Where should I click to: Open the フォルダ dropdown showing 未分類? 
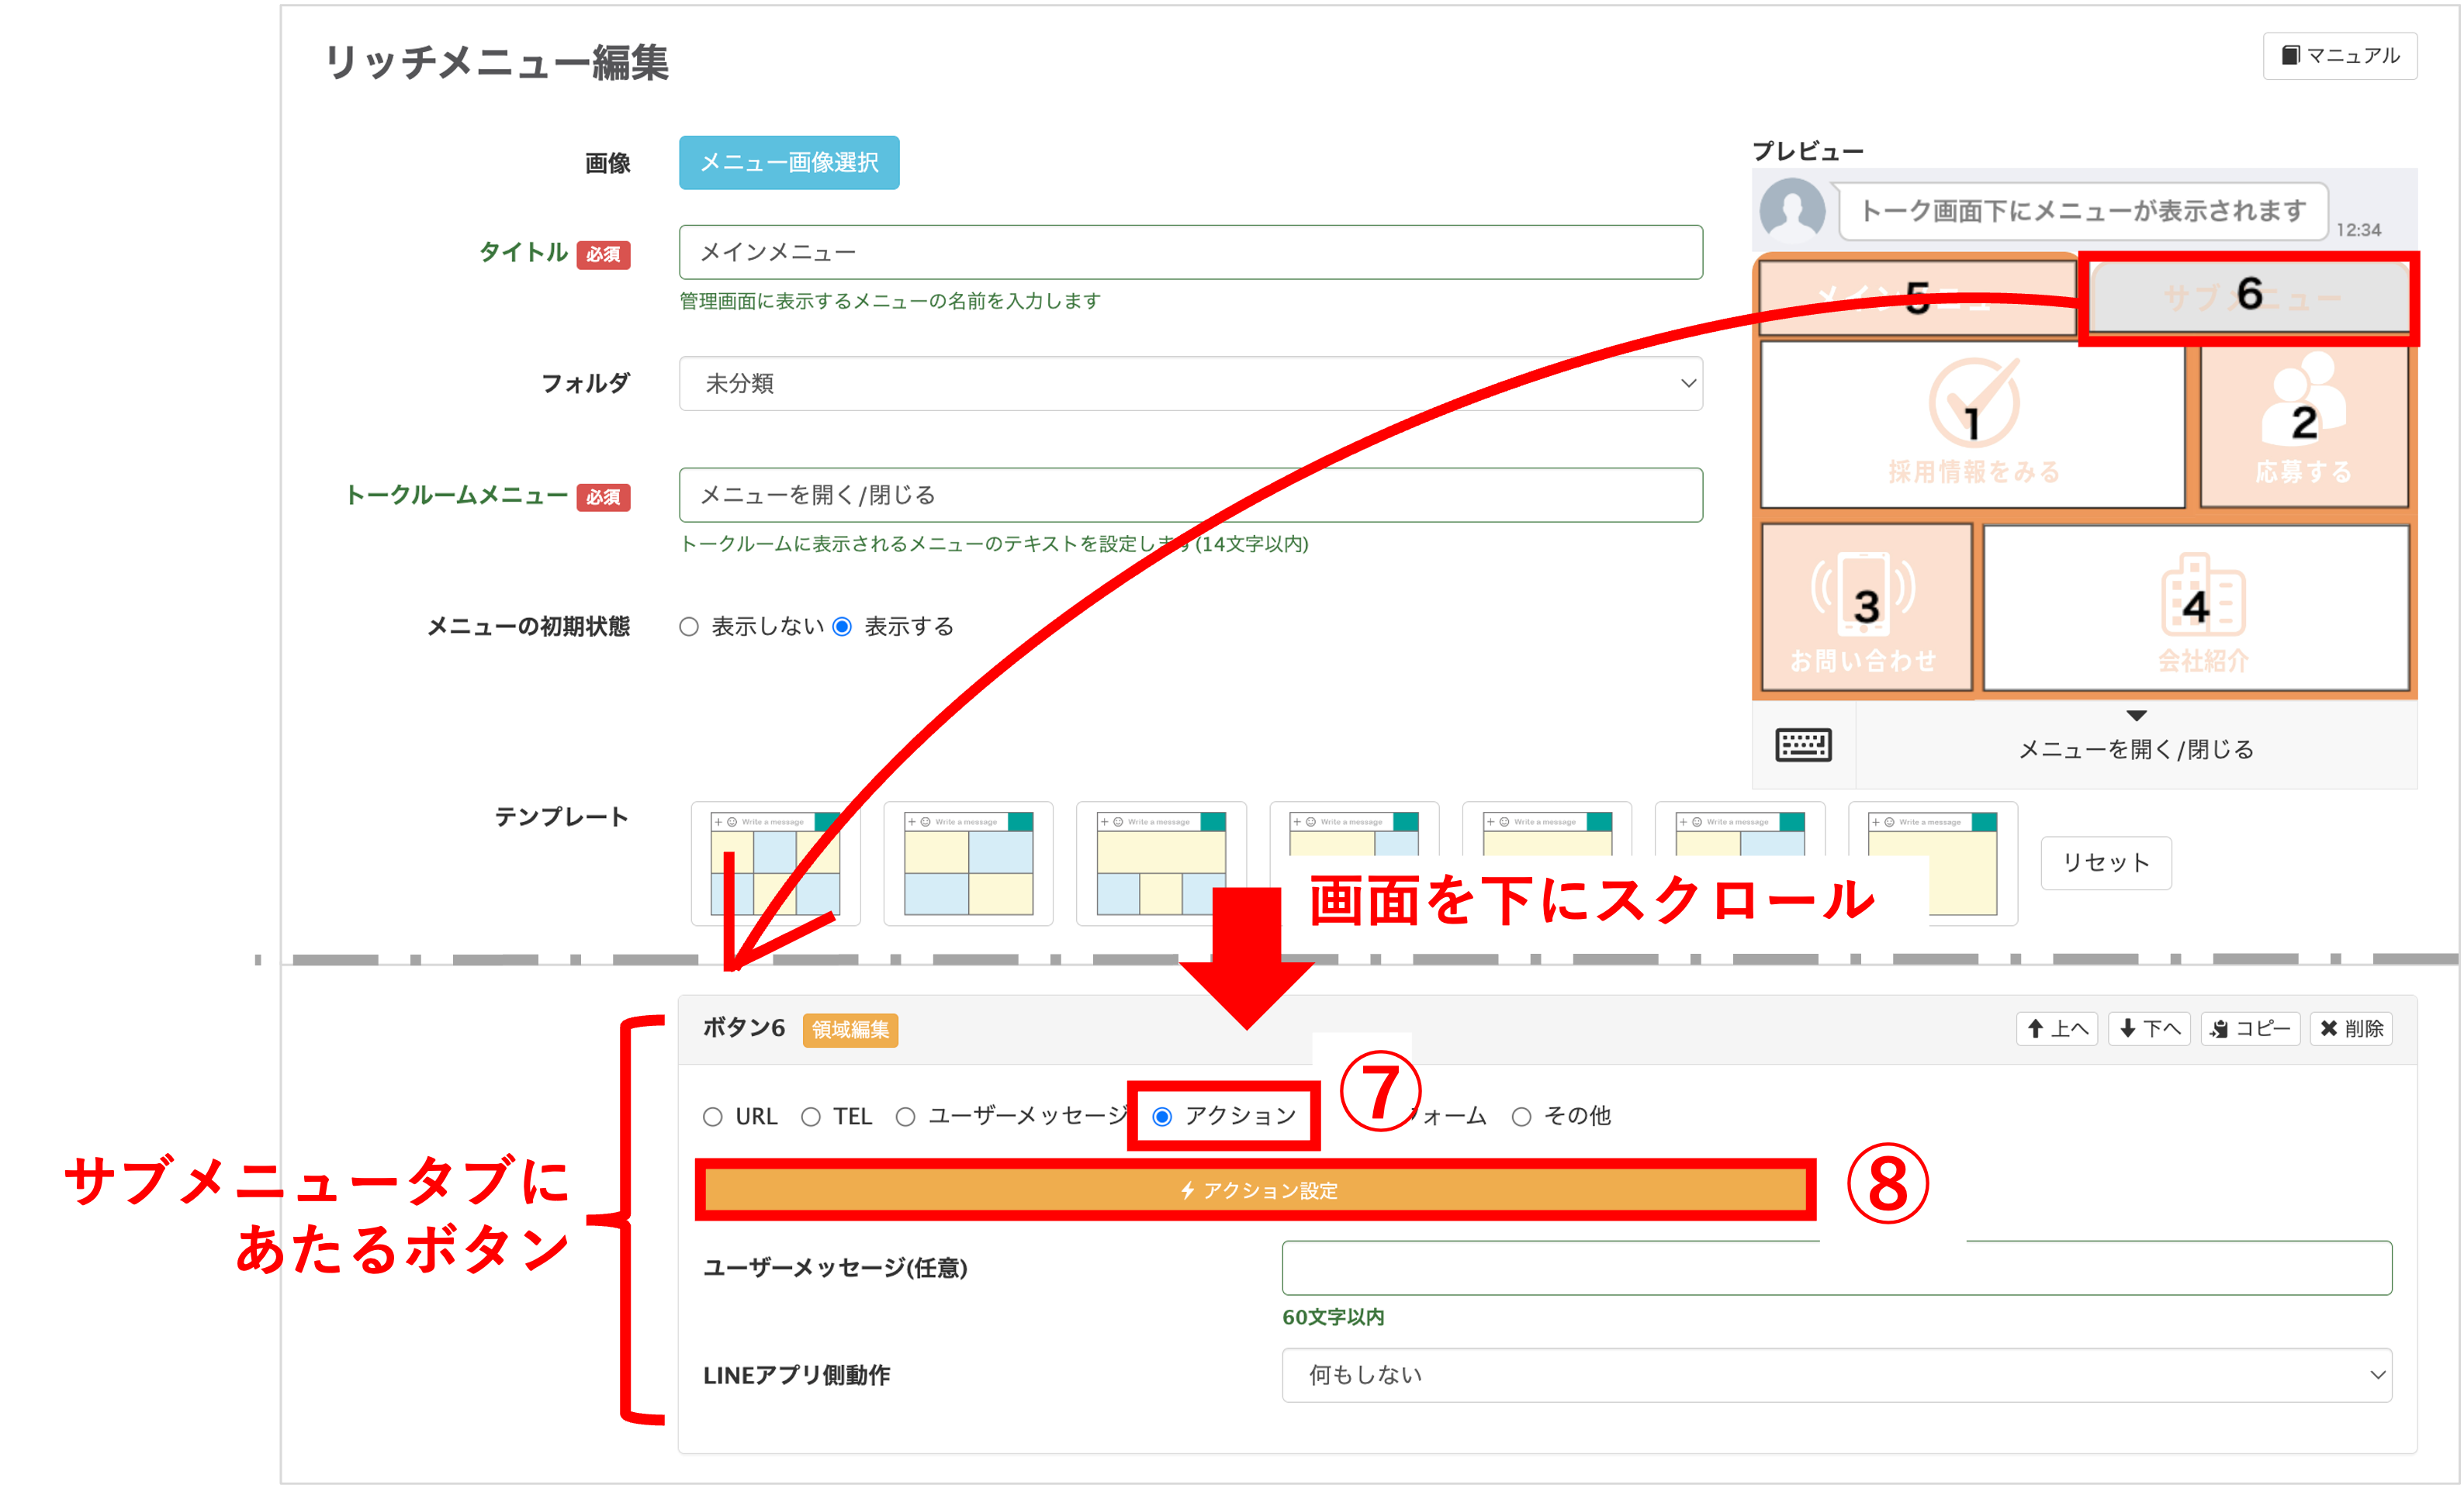pos(1190,384)
